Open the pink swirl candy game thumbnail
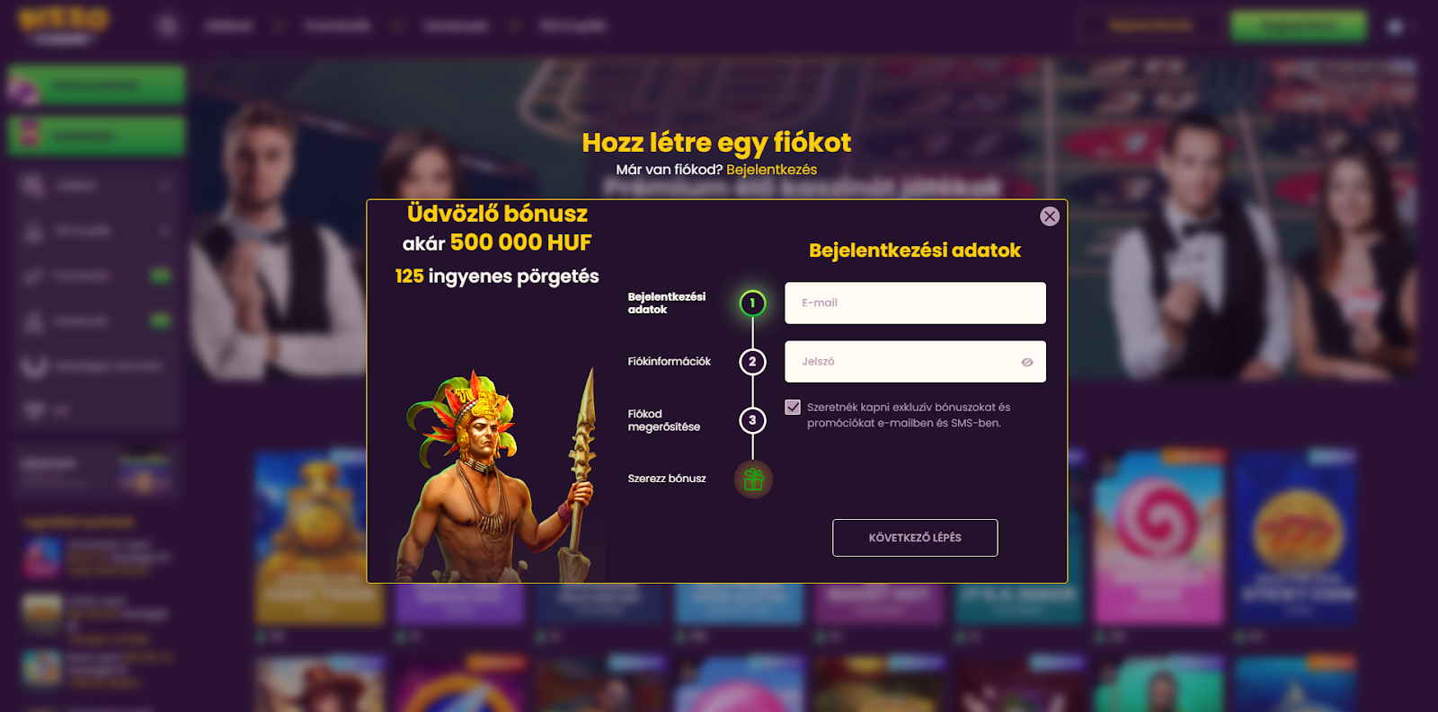Image resolution: width=1438 pixels, height=712 pixels. point(1158,537)
